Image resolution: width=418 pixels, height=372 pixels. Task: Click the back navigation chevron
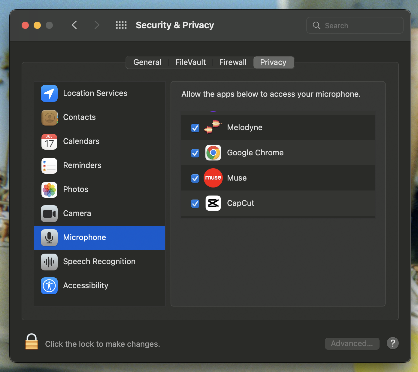[x=74, y=25]
